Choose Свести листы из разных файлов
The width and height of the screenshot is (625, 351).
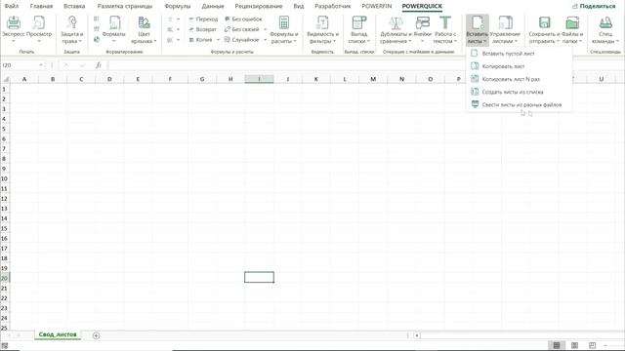(x=520, y=104)
